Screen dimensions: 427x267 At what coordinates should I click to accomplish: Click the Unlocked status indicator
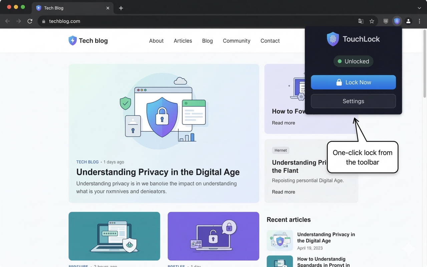tap(353, 61)
